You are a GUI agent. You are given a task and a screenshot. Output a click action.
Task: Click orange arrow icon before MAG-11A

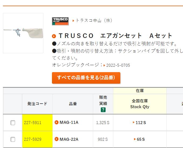point(57,122)
